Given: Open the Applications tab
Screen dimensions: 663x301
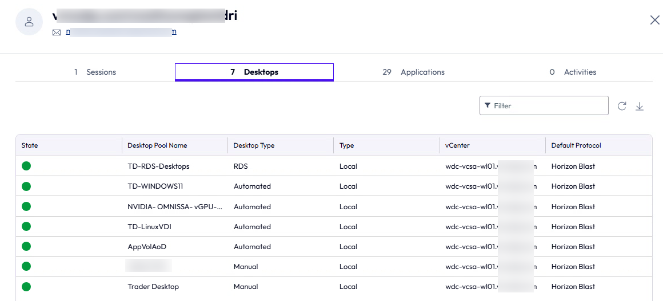Looking at the screenshot, I should (413, 72).
